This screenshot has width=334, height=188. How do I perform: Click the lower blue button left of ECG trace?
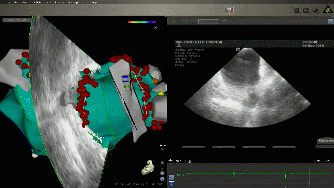(x=172, y=184)
